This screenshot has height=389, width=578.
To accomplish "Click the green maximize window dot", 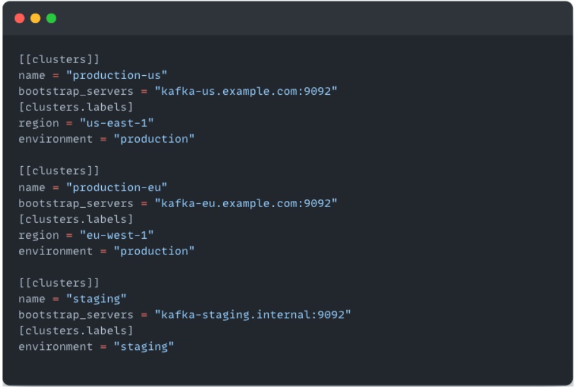I will pos(51,18).
